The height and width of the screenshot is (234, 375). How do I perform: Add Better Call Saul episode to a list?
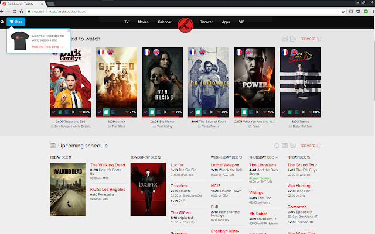pyautogui.click(x=296, y=112)
